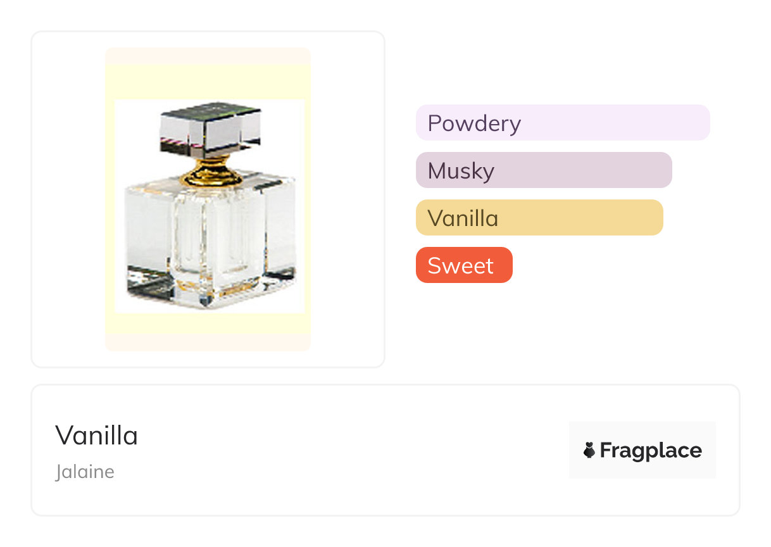
Task: Select the yellow Vanilla accord bar
Action: pyautogui.click(x=539, y=218)
